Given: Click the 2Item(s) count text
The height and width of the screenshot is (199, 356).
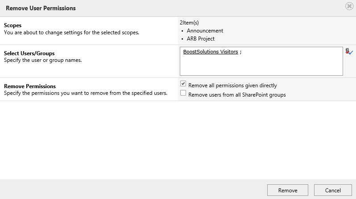Looking at the screenshot, I should coord(189,23).
